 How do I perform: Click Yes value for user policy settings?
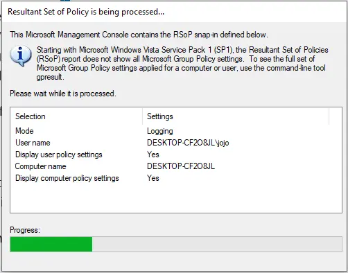pyautogui.click(x=153, y=155)
